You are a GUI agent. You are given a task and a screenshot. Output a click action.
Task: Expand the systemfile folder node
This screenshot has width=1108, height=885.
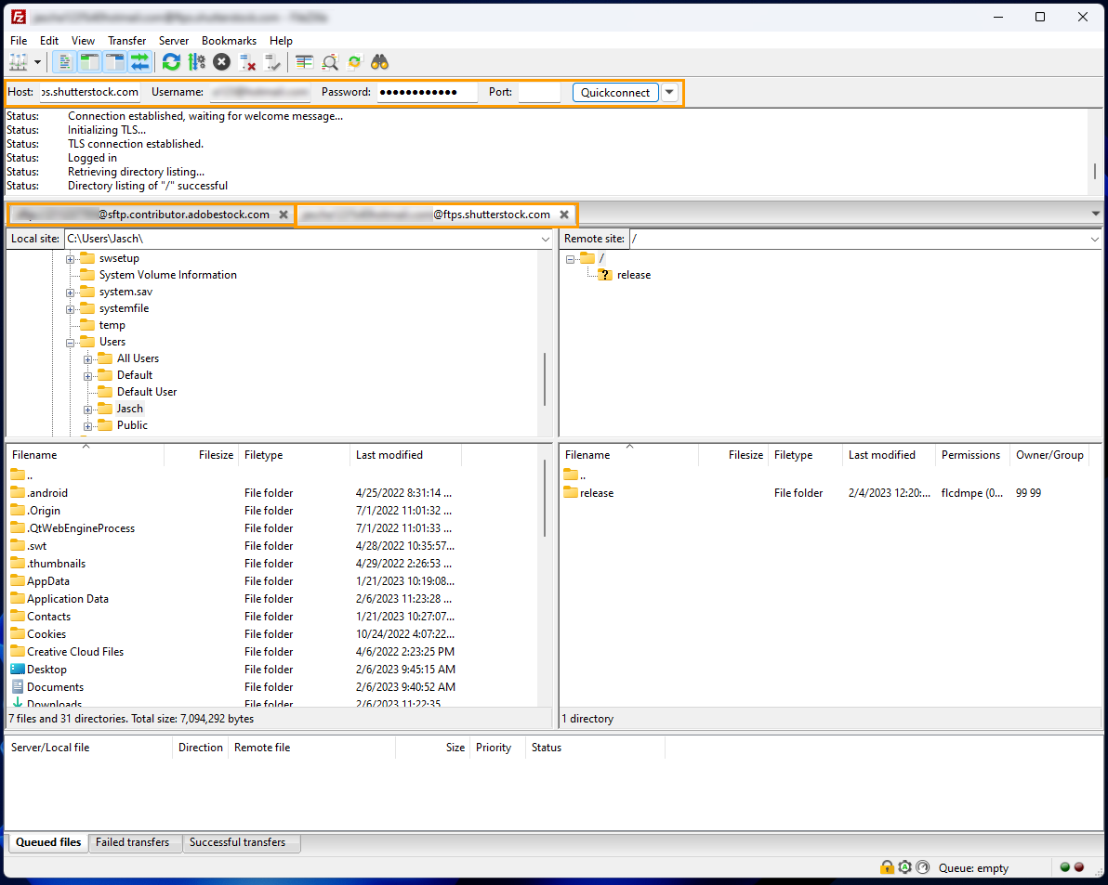coord(70,309)
